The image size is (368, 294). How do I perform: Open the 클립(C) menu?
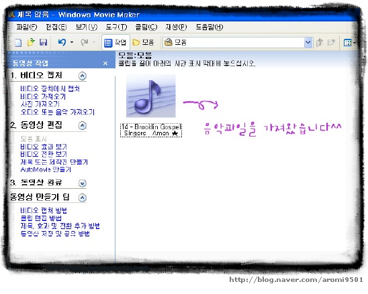tap(146, 27)
